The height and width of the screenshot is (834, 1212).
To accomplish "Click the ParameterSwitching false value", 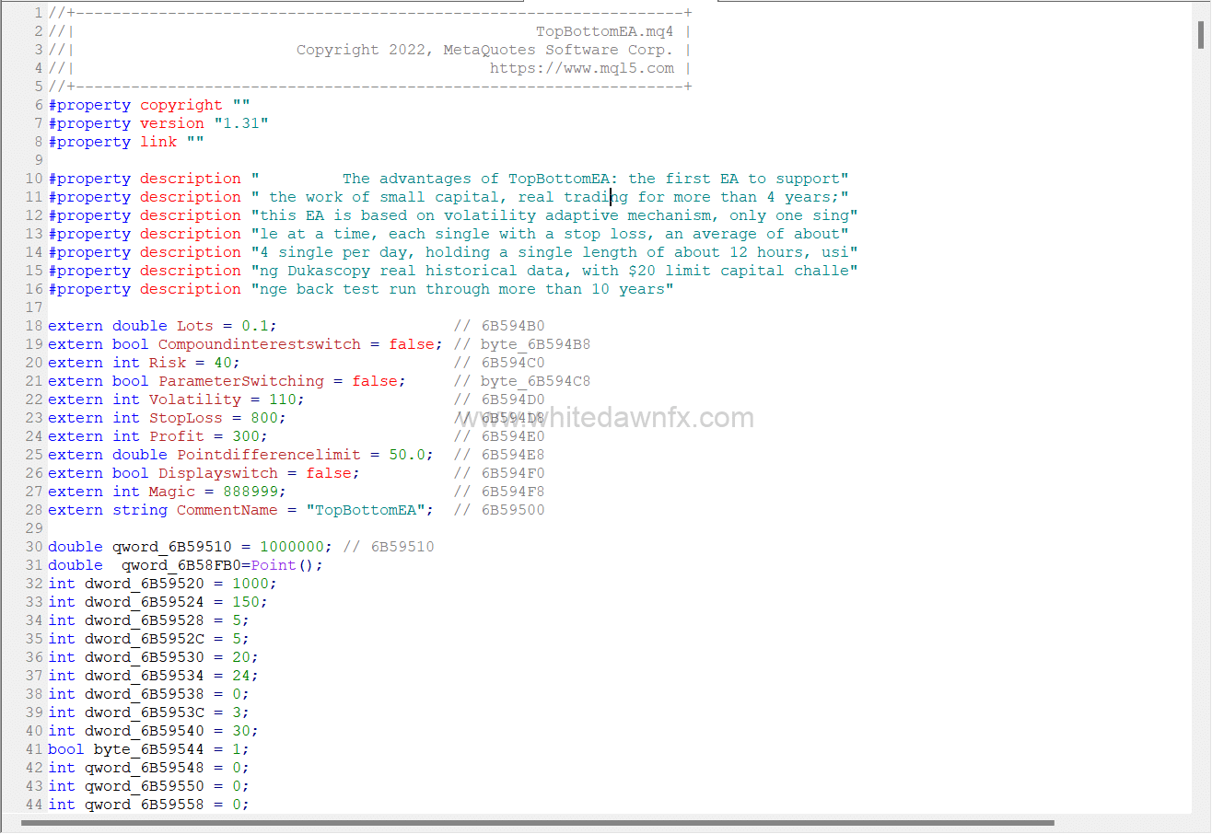I will 374,381.
